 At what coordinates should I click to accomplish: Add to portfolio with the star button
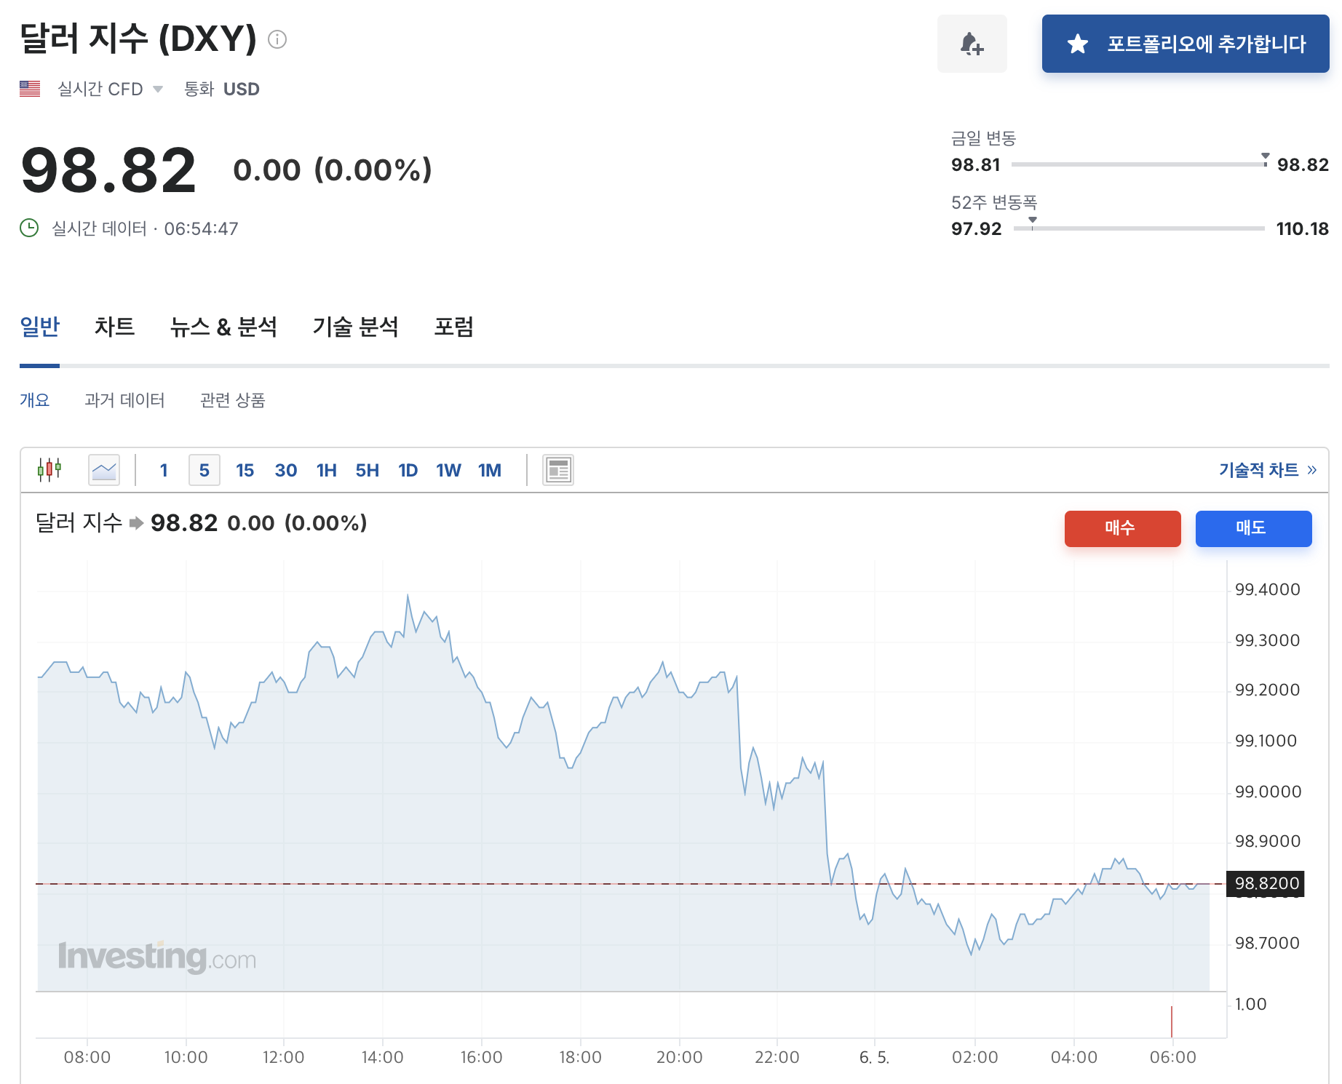[1186, 44]
